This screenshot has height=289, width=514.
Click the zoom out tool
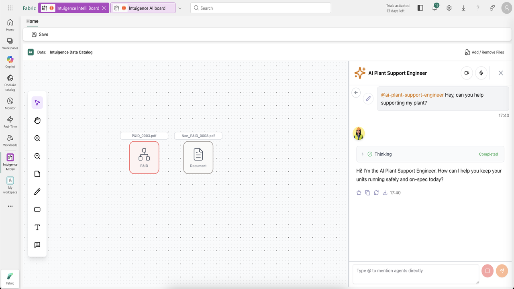click(x=37, y=156)
